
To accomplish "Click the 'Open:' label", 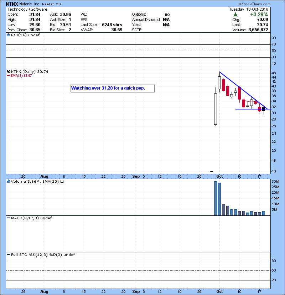I will (12, 15).
